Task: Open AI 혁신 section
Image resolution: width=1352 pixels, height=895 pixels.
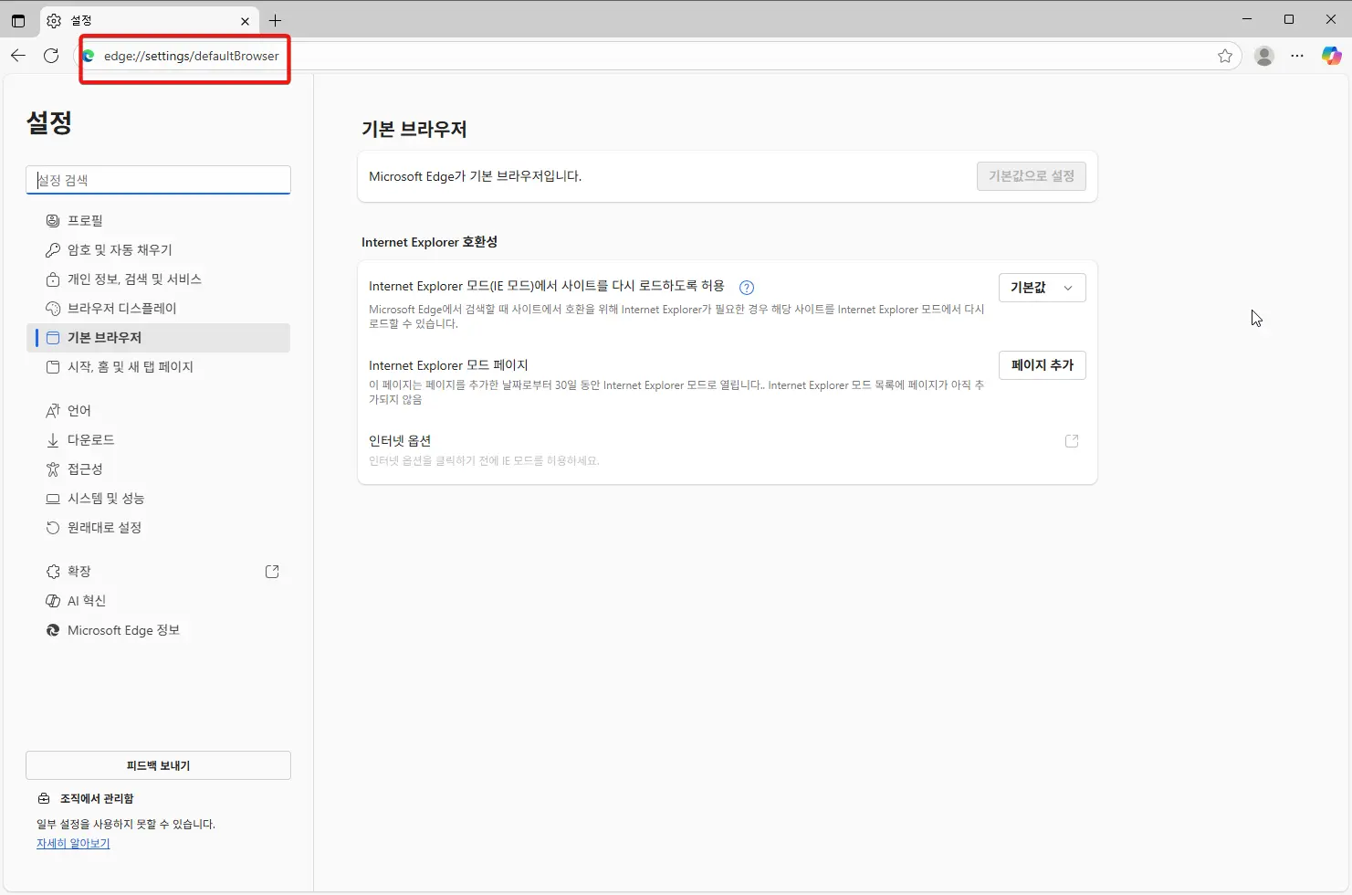Action: click(158, 600)
